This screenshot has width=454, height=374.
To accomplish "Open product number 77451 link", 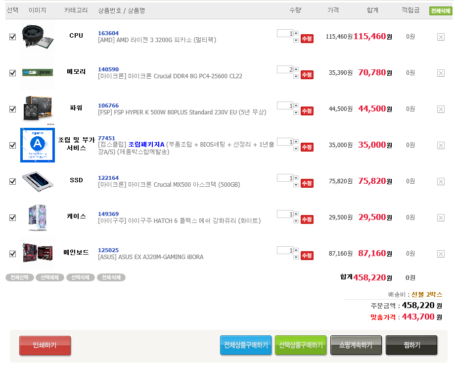I will point(106,138).
